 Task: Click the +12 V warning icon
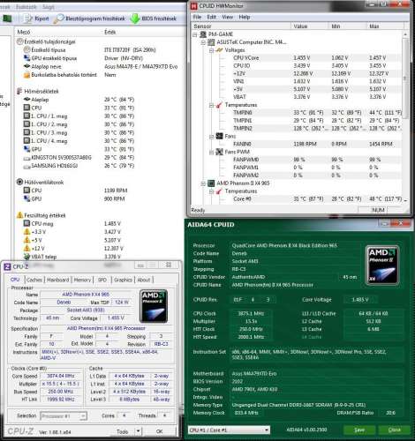click(x=26, y=248)
